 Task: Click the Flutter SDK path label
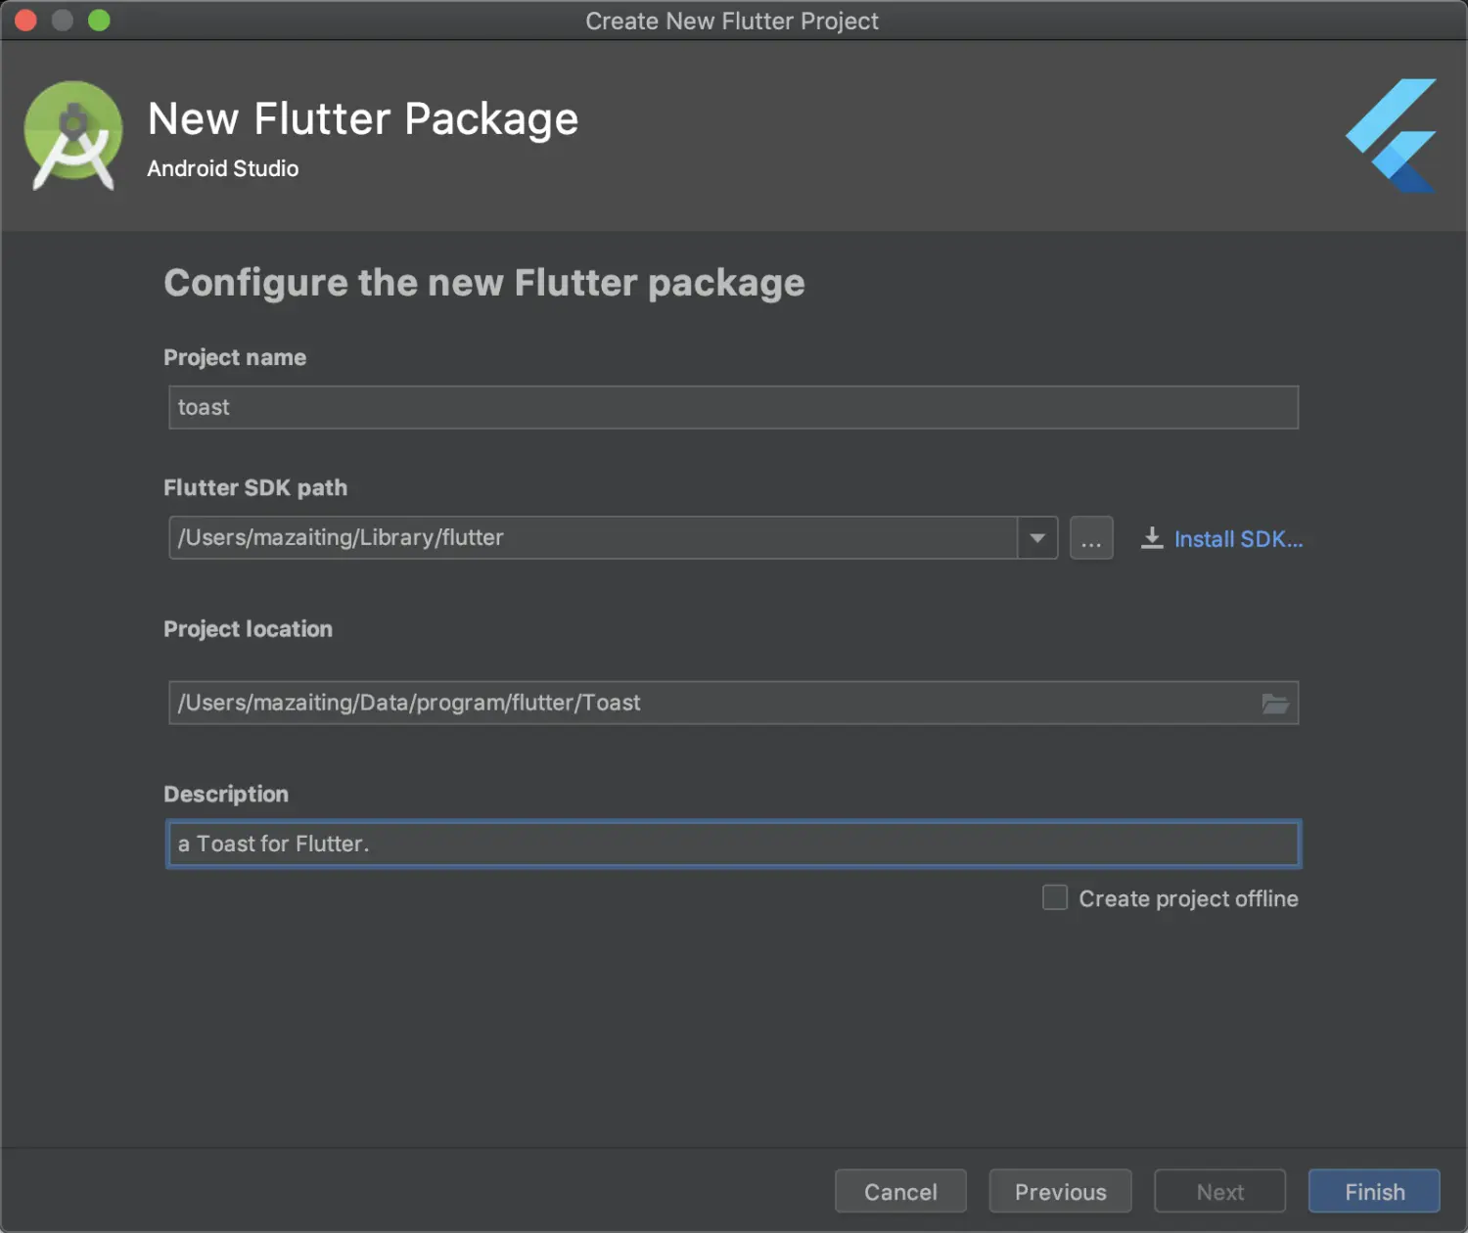(255, 487)
